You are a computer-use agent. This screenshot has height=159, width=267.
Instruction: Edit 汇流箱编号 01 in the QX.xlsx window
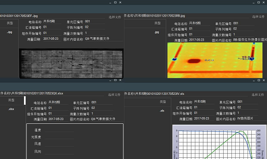point(58,108)
